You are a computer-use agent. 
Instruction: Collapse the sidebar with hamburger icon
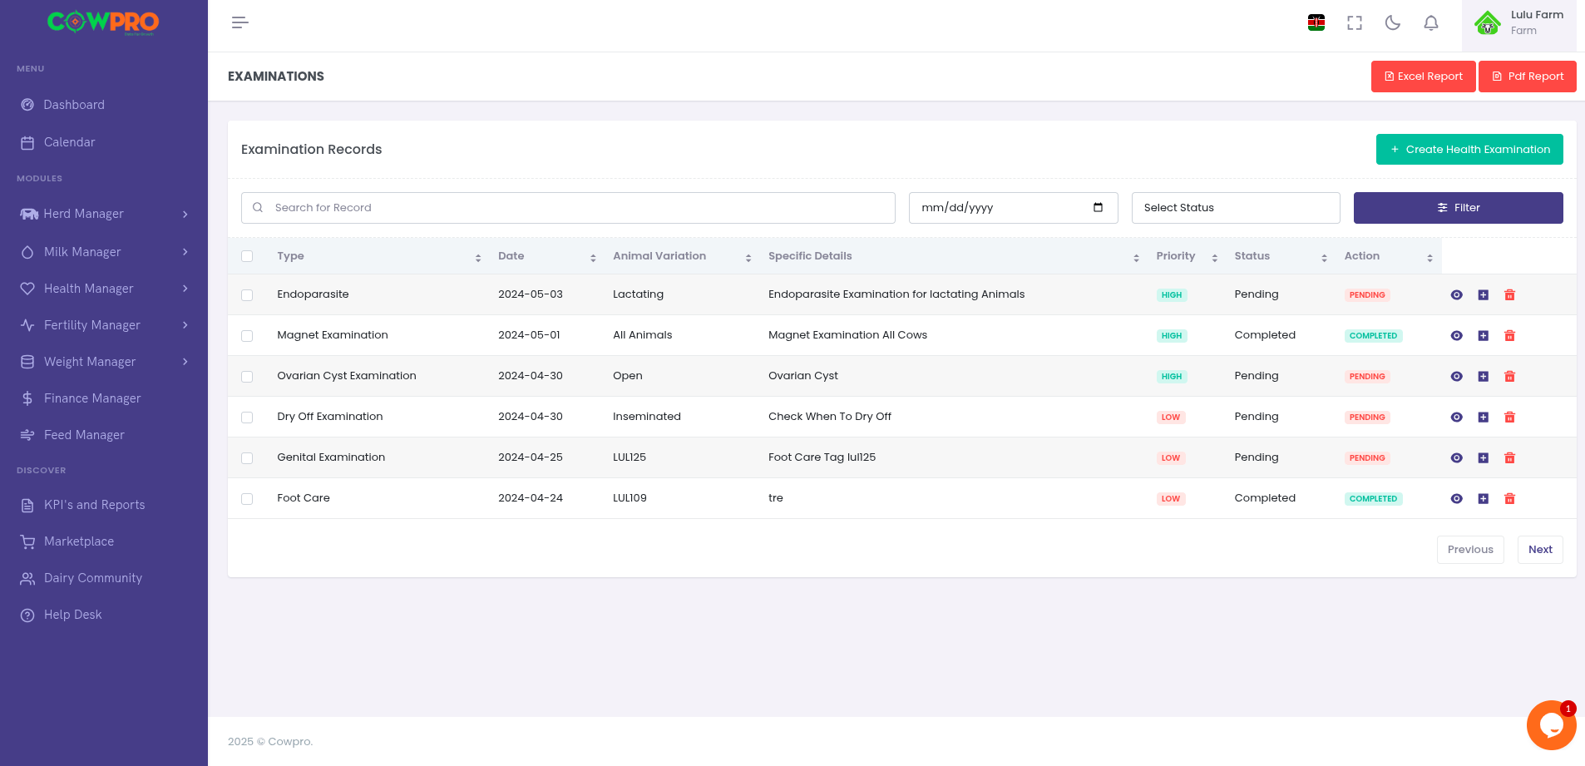click(239, 22)
